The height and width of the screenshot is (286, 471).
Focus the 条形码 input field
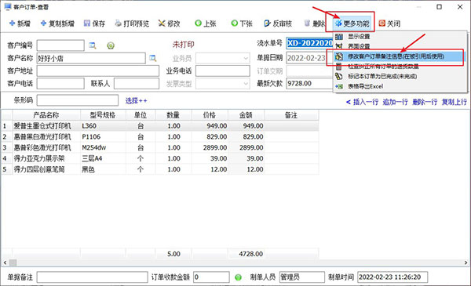click(78, 100)
